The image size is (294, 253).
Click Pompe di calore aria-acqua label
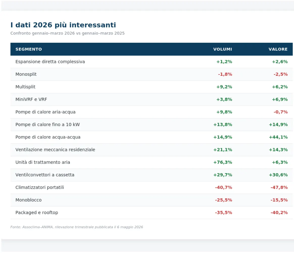click(45, 112)
